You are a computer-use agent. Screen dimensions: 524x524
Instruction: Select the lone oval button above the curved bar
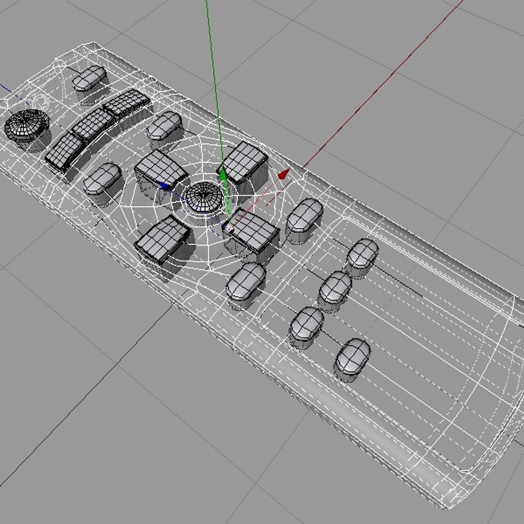point(90,78)
